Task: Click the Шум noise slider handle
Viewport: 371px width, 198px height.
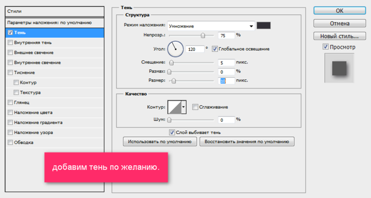Action: pyautogui.click(x=169, y=120)
